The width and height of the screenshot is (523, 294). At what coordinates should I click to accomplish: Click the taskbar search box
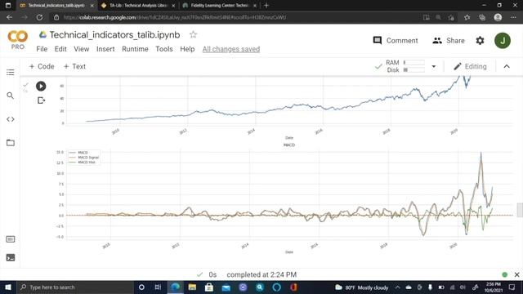75,287
